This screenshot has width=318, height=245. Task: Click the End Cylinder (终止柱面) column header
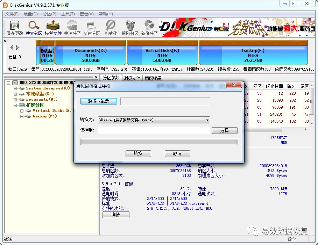pos(274,86)
